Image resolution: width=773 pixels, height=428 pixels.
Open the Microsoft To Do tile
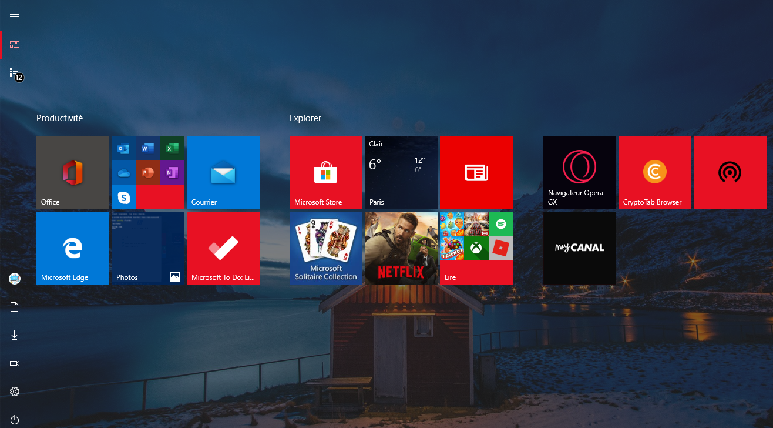click(x=223, y=248)
